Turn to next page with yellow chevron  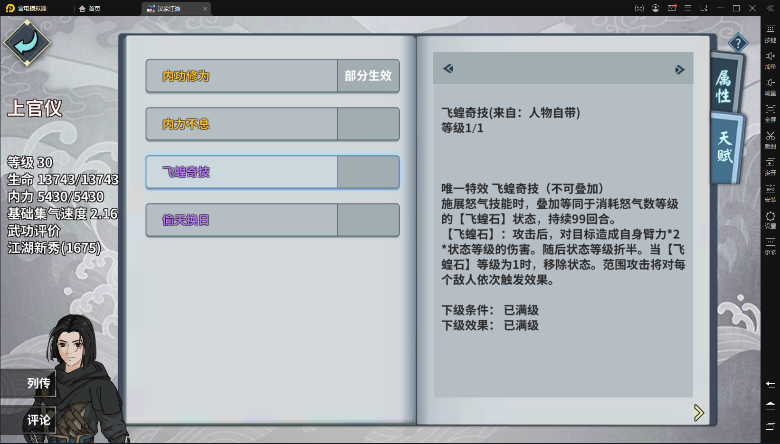click(x=698, y=413)
